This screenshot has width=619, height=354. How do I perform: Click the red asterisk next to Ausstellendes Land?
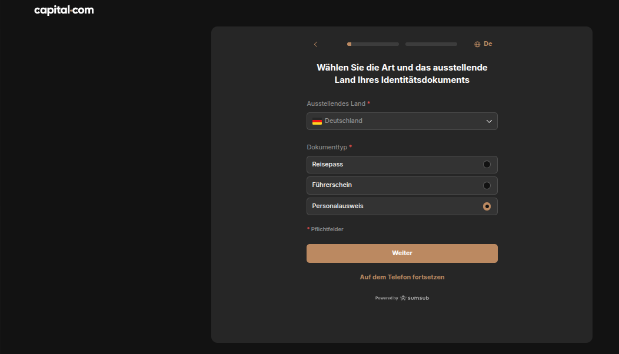pos(369,102)
